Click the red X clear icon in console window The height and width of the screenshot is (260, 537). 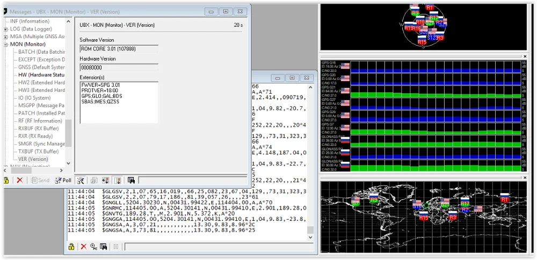pyautogui.click(x=83, y=247)
